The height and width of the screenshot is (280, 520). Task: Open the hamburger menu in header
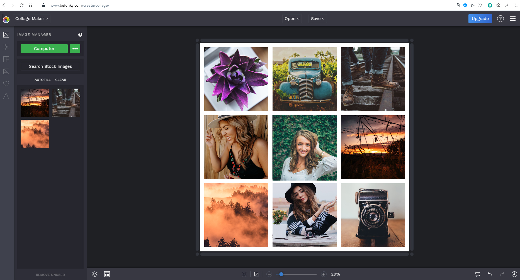click(513, 19)
